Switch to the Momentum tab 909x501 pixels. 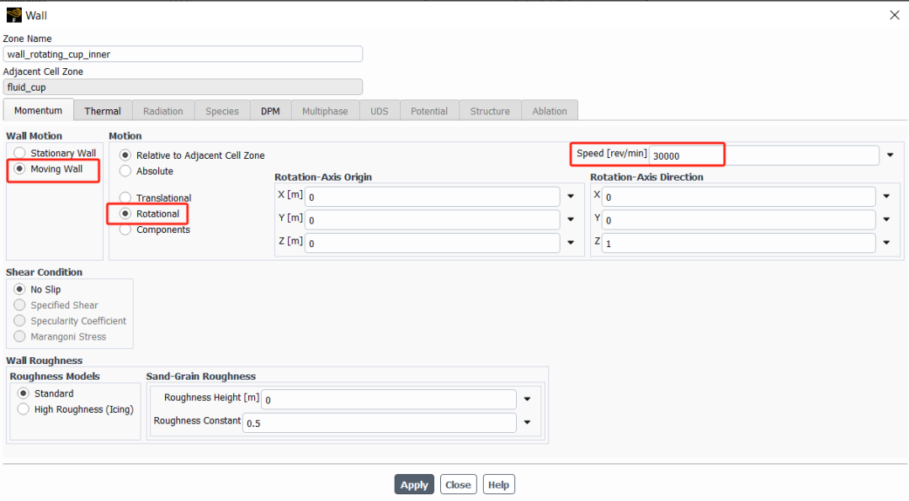tap(38, 110)
